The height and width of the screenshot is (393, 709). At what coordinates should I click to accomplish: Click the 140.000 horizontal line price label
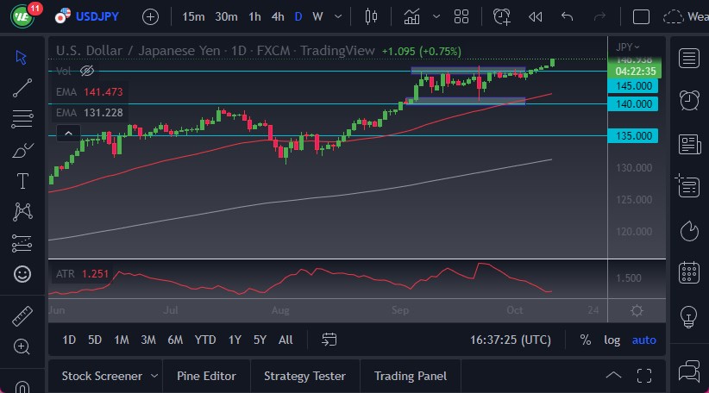(x=633, y=104)
